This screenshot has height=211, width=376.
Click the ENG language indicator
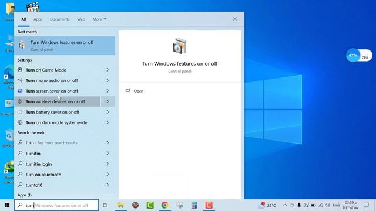click(336, 205)
